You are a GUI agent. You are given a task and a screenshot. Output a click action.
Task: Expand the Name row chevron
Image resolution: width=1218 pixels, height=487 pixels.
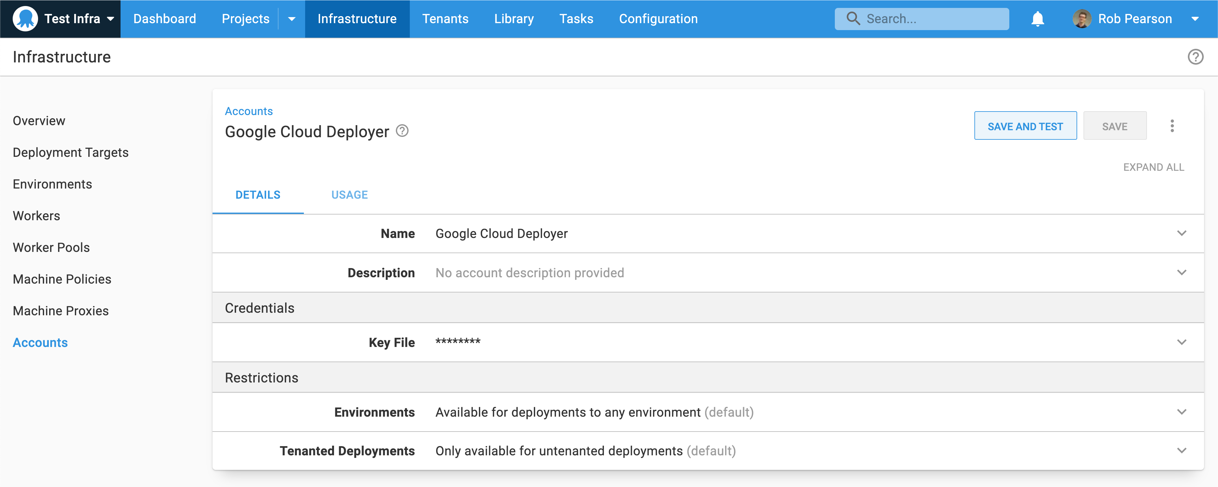[1182, 233]
